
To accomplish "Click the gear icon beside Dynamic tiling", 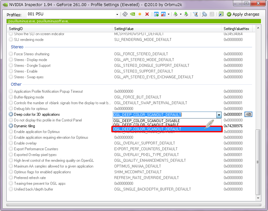I will 11,126.
